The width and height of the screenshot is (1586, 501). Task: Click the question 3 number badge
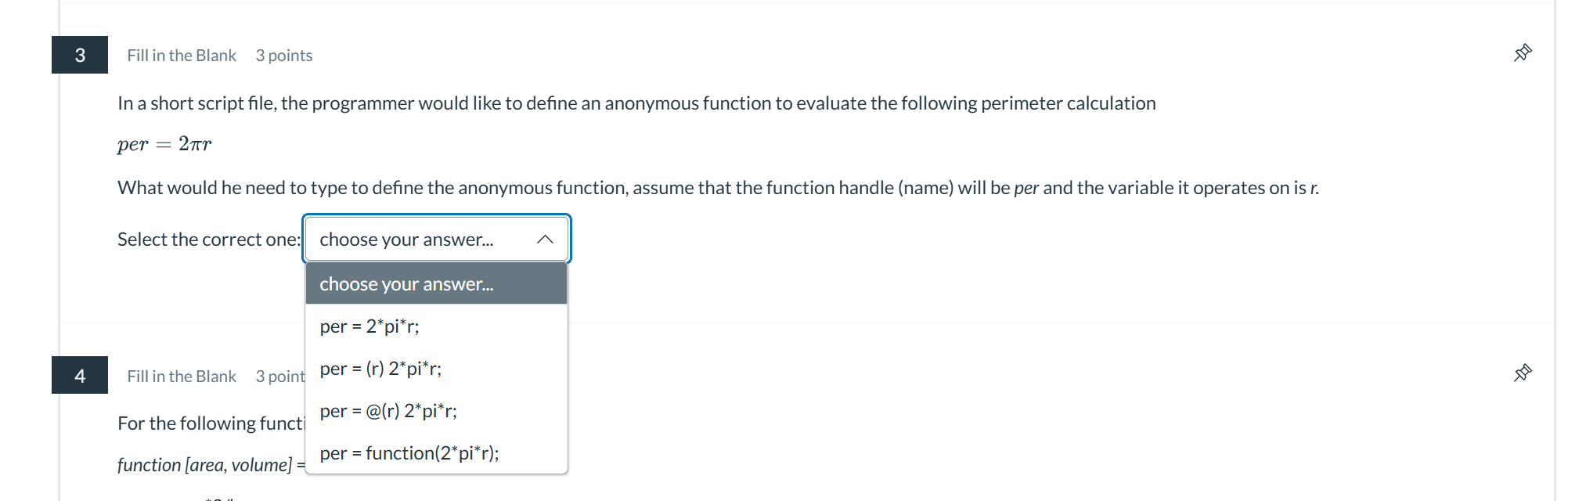79,55
